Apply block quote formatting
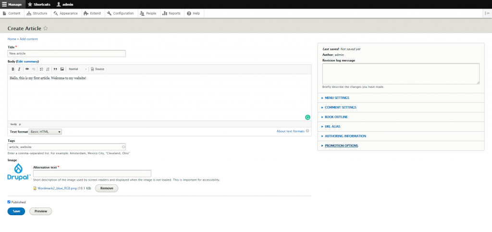The width and height of the screenshot is (492, 232). point(55,69)
